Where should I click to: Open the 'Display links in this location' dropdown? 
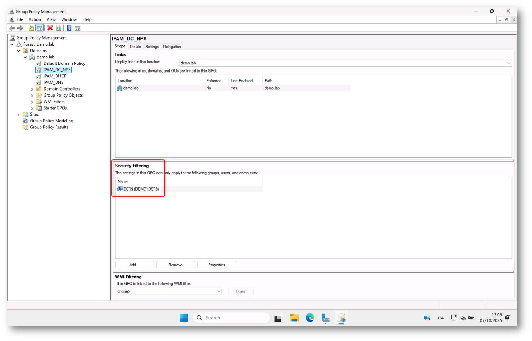(508, 63)
